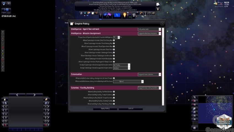Click the play/pause game button
The image size is (234, 132).
(6, 10)
